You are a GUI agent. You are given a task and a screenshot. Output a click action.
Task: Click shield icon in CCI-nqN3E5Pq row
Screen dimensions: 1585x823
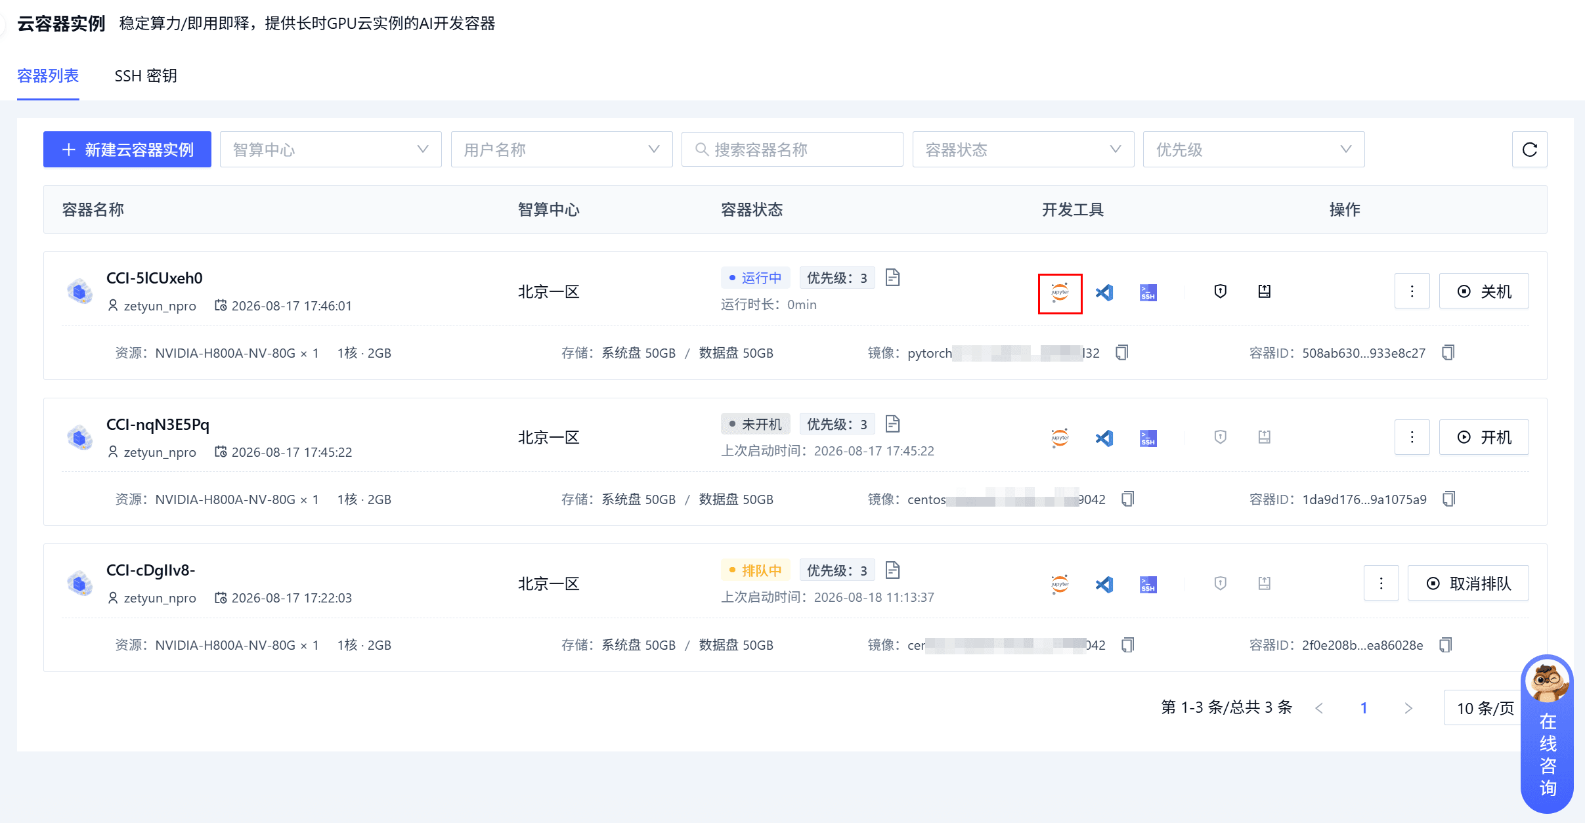tap(1220, 437)
